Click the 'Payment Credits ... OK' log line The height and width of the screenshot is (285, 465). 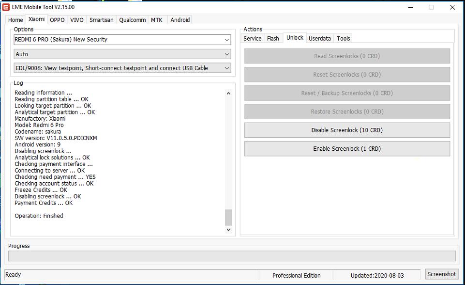coord(44,203)
